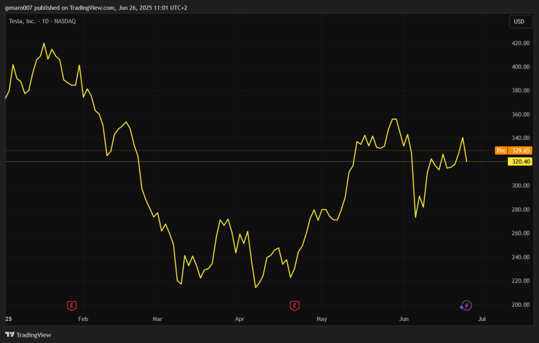Click the Jun label on time axis
The width and height of the screenshot is (539, 343).
(404, 319)
